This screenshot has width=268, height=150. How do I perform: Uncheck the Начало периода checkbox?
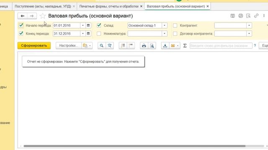pos(21,25)
